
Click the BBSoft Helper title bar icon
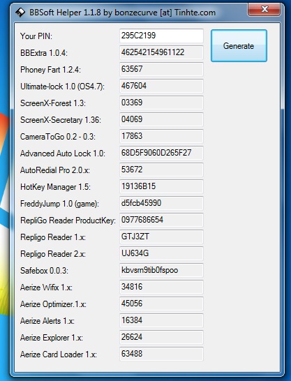20,13
